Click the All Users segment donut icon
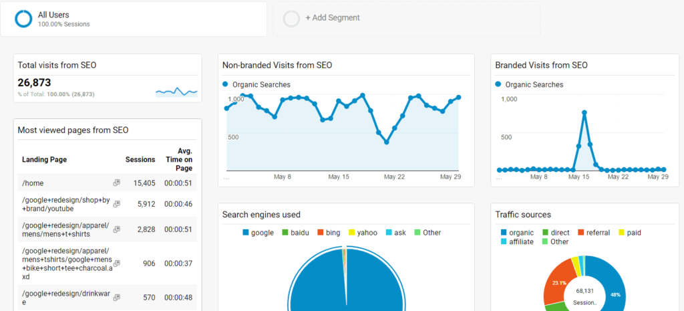The height and width of the screenshot is (311, 684). coord(24,19)
